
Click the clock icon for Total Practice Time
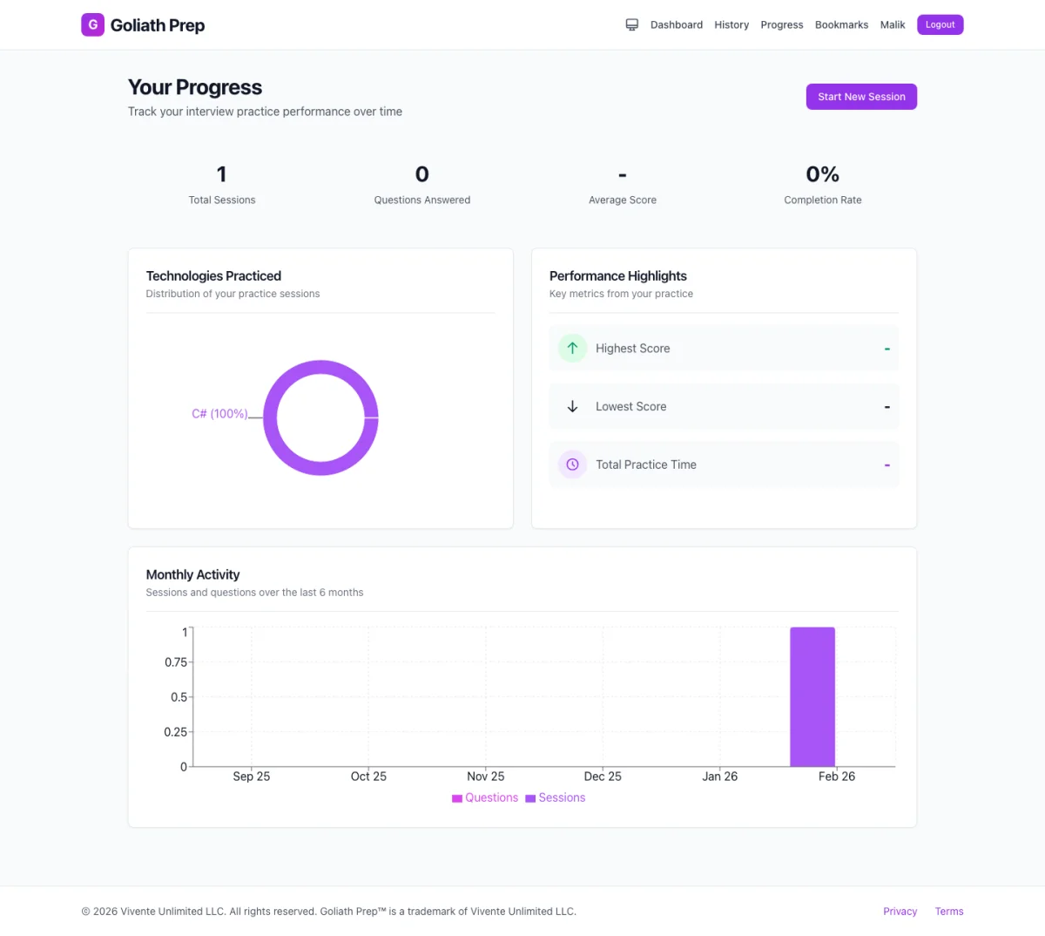click(572, 465)
